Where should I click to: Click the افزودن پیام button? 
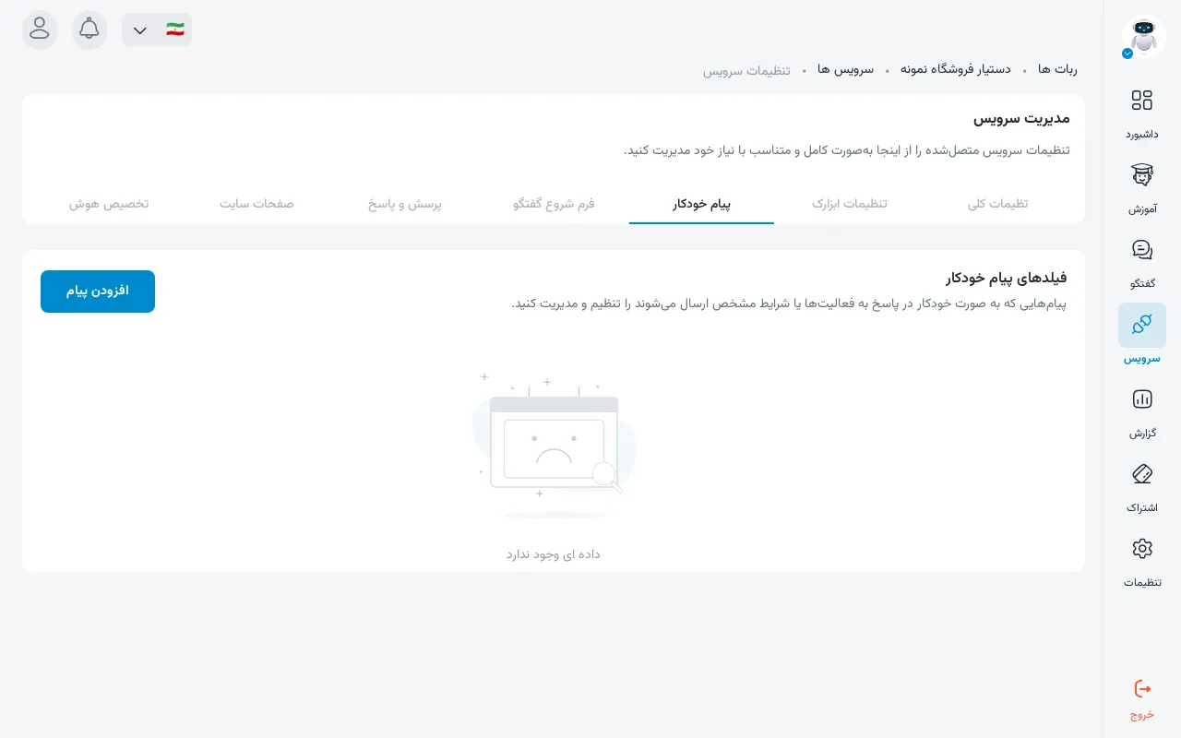[98, 292]
